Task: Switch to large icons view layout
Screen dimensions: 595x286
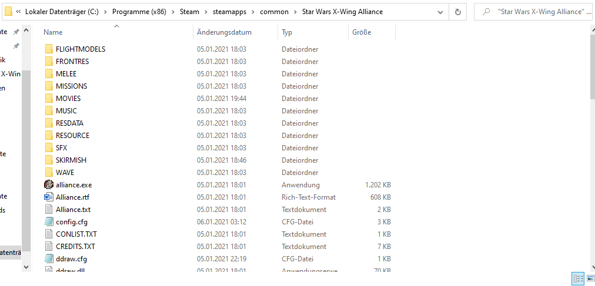Action: 590,279
